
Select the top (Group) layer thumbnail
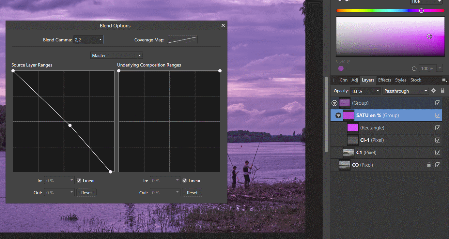345,103
